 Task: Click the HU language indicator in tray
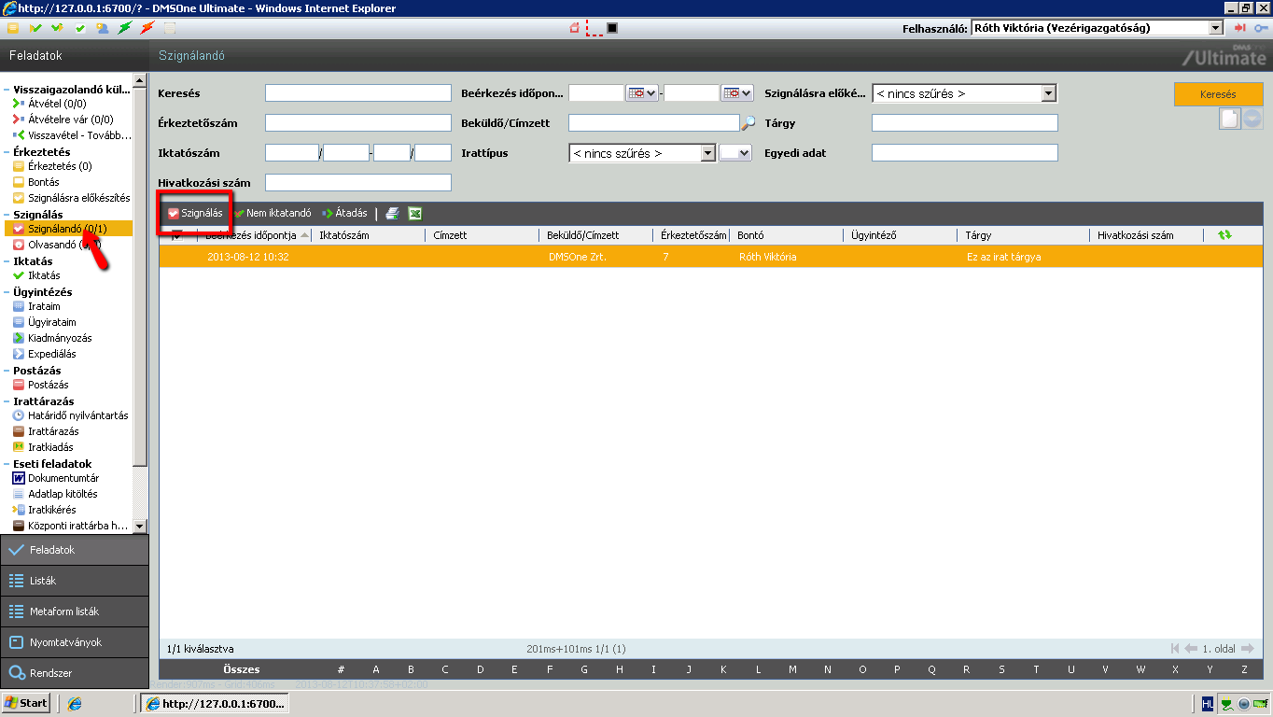(x=1208, y=703)
